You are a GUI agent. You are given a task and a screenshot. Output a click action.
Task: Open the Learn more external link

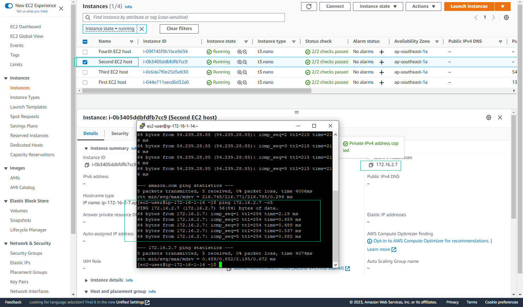pos(382,249)
